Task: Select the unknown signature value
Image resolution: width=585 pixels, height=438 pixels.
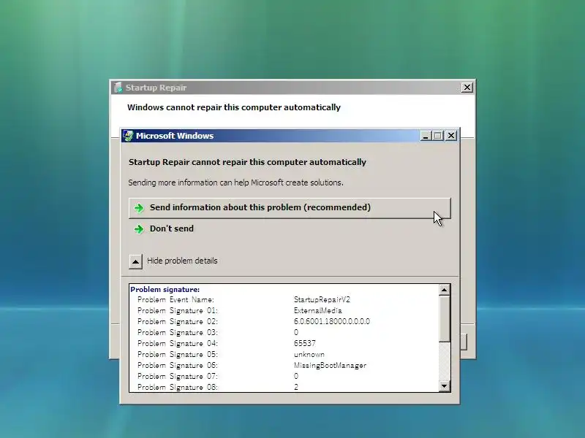Action: click(x=309, y=354)
